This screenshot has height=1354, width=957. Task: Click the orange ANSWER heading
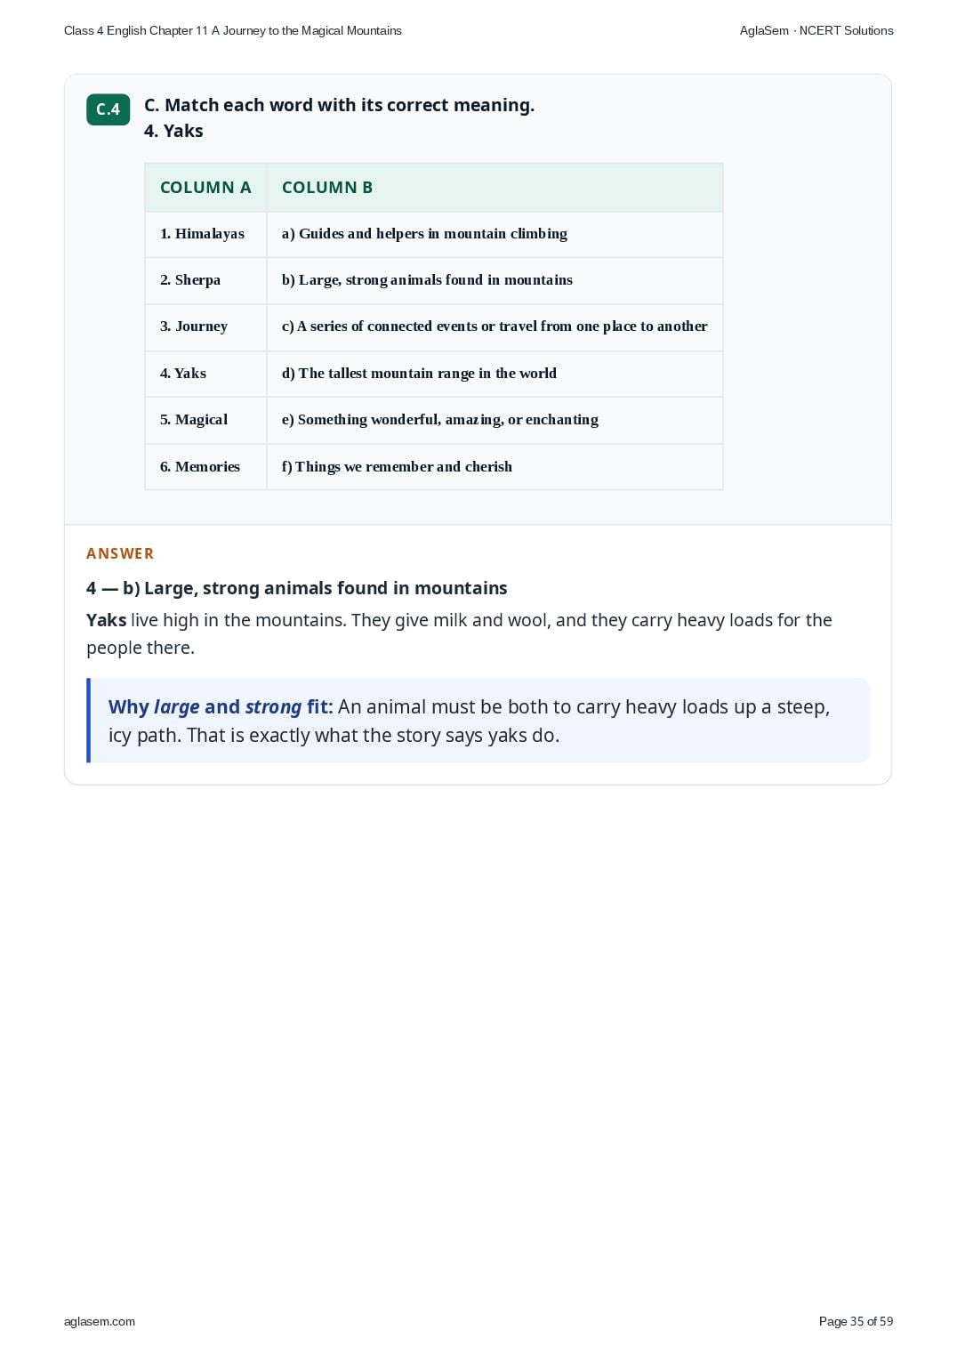(120, 553)
